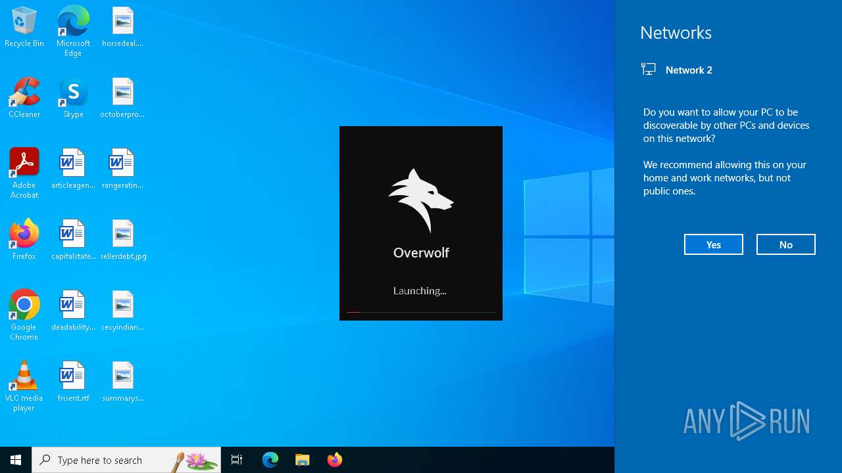Viewport: 842px width, 473px height.
Task: Click the Network 2 ethernet icon
Action: tap(649, 69)
